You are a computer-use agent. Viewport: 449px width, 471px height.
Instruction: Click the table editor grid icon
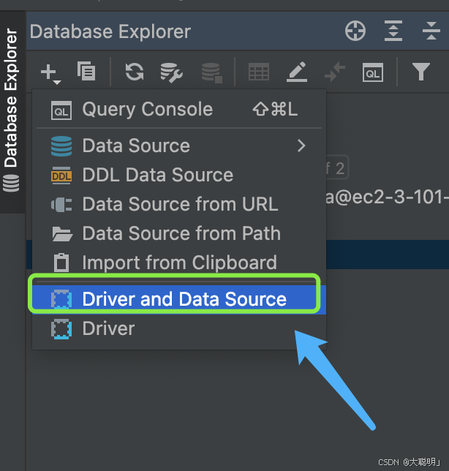[x=259, y=72]
